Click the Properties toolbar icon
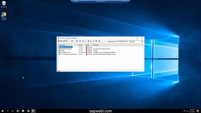Image resolution: width=201 pixels, height=113 pixels. [x=64, y=41]
